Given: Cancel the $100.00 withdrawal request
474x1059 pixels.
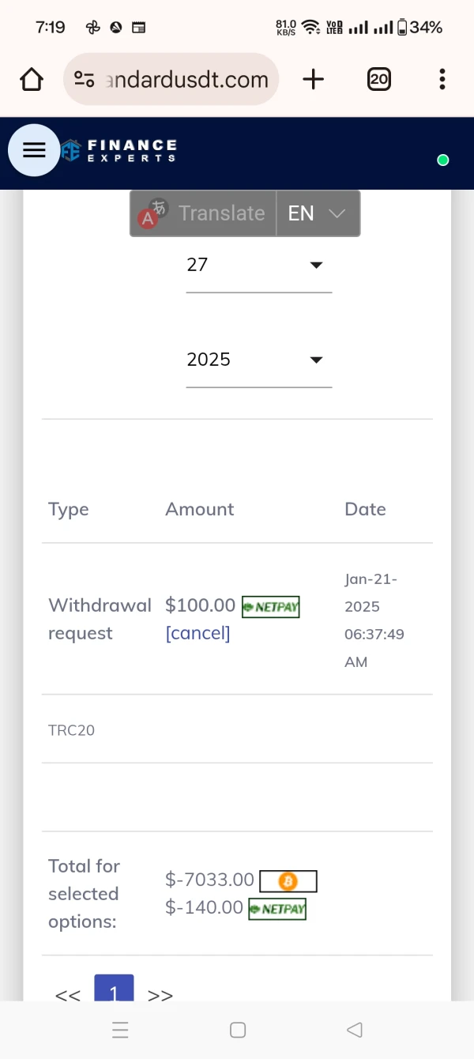Looking at the screenshot, I should click(x=197, y=634).
